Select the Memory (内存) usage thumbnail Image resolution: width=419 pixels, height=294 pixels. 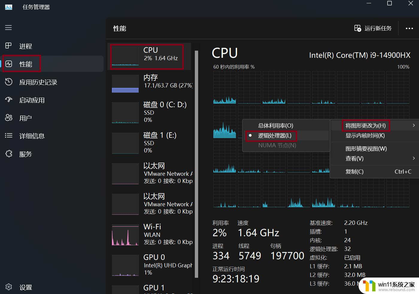coord(125,84)
